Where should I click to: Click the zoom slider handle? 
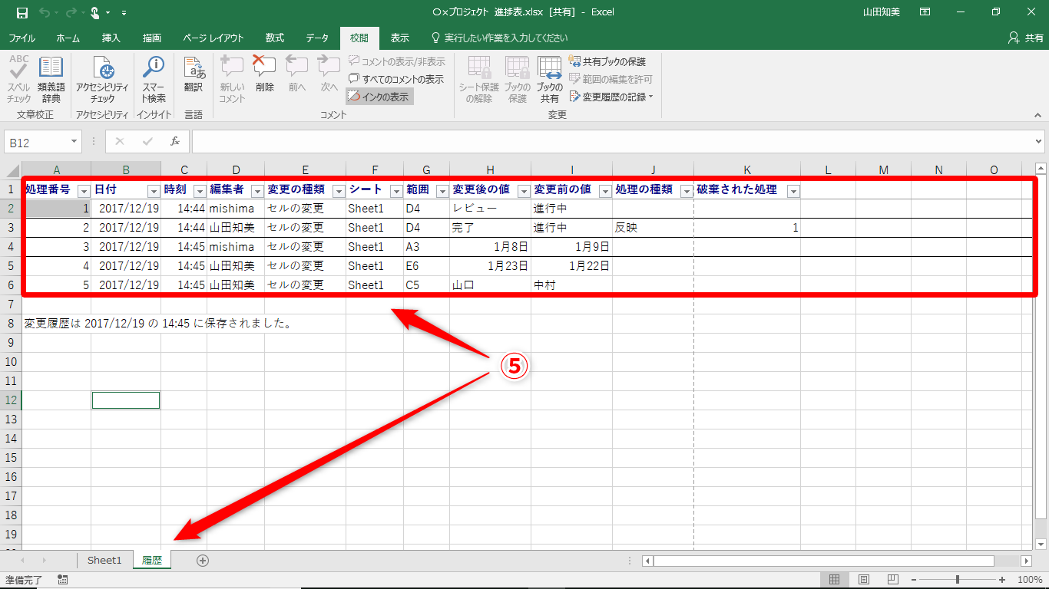click(958, 580)
